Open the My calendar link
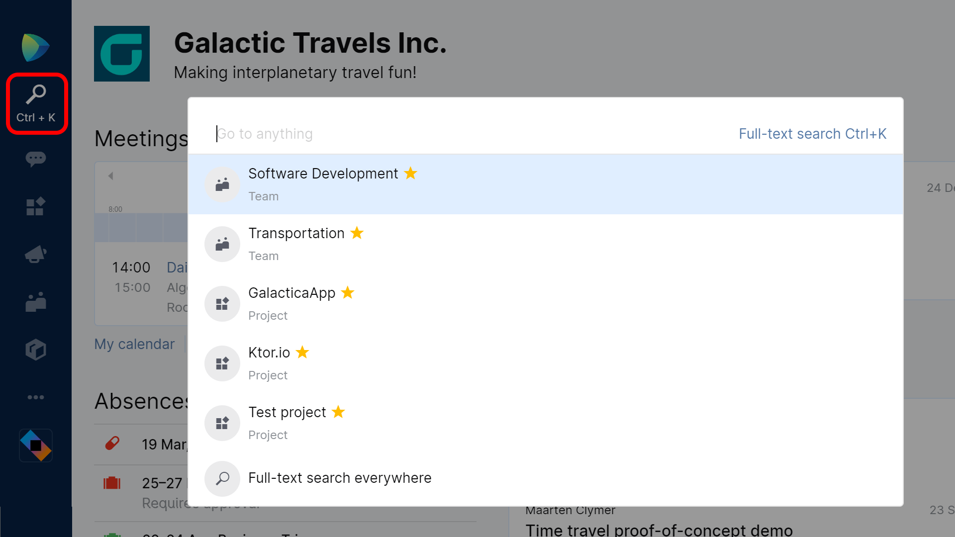This screenshot has width=955, height=537. [x=134, y=344]
